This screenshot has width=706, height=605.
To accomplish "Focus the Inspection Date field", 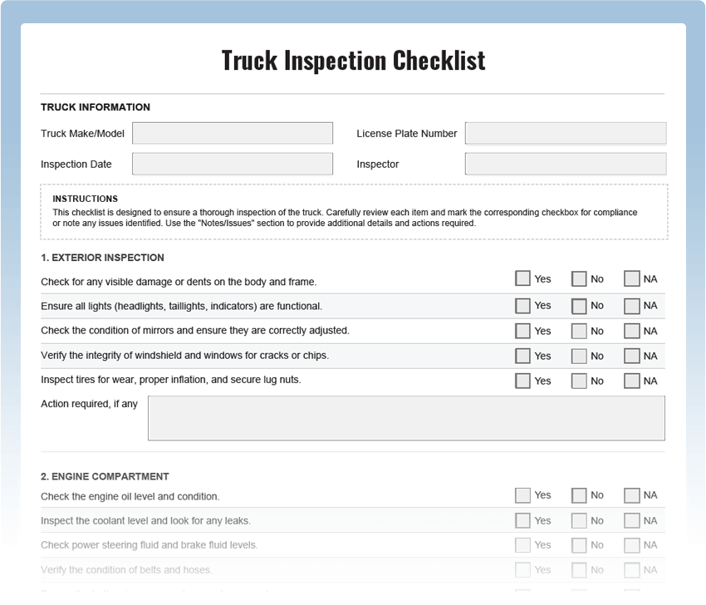I will pos(233,164).
